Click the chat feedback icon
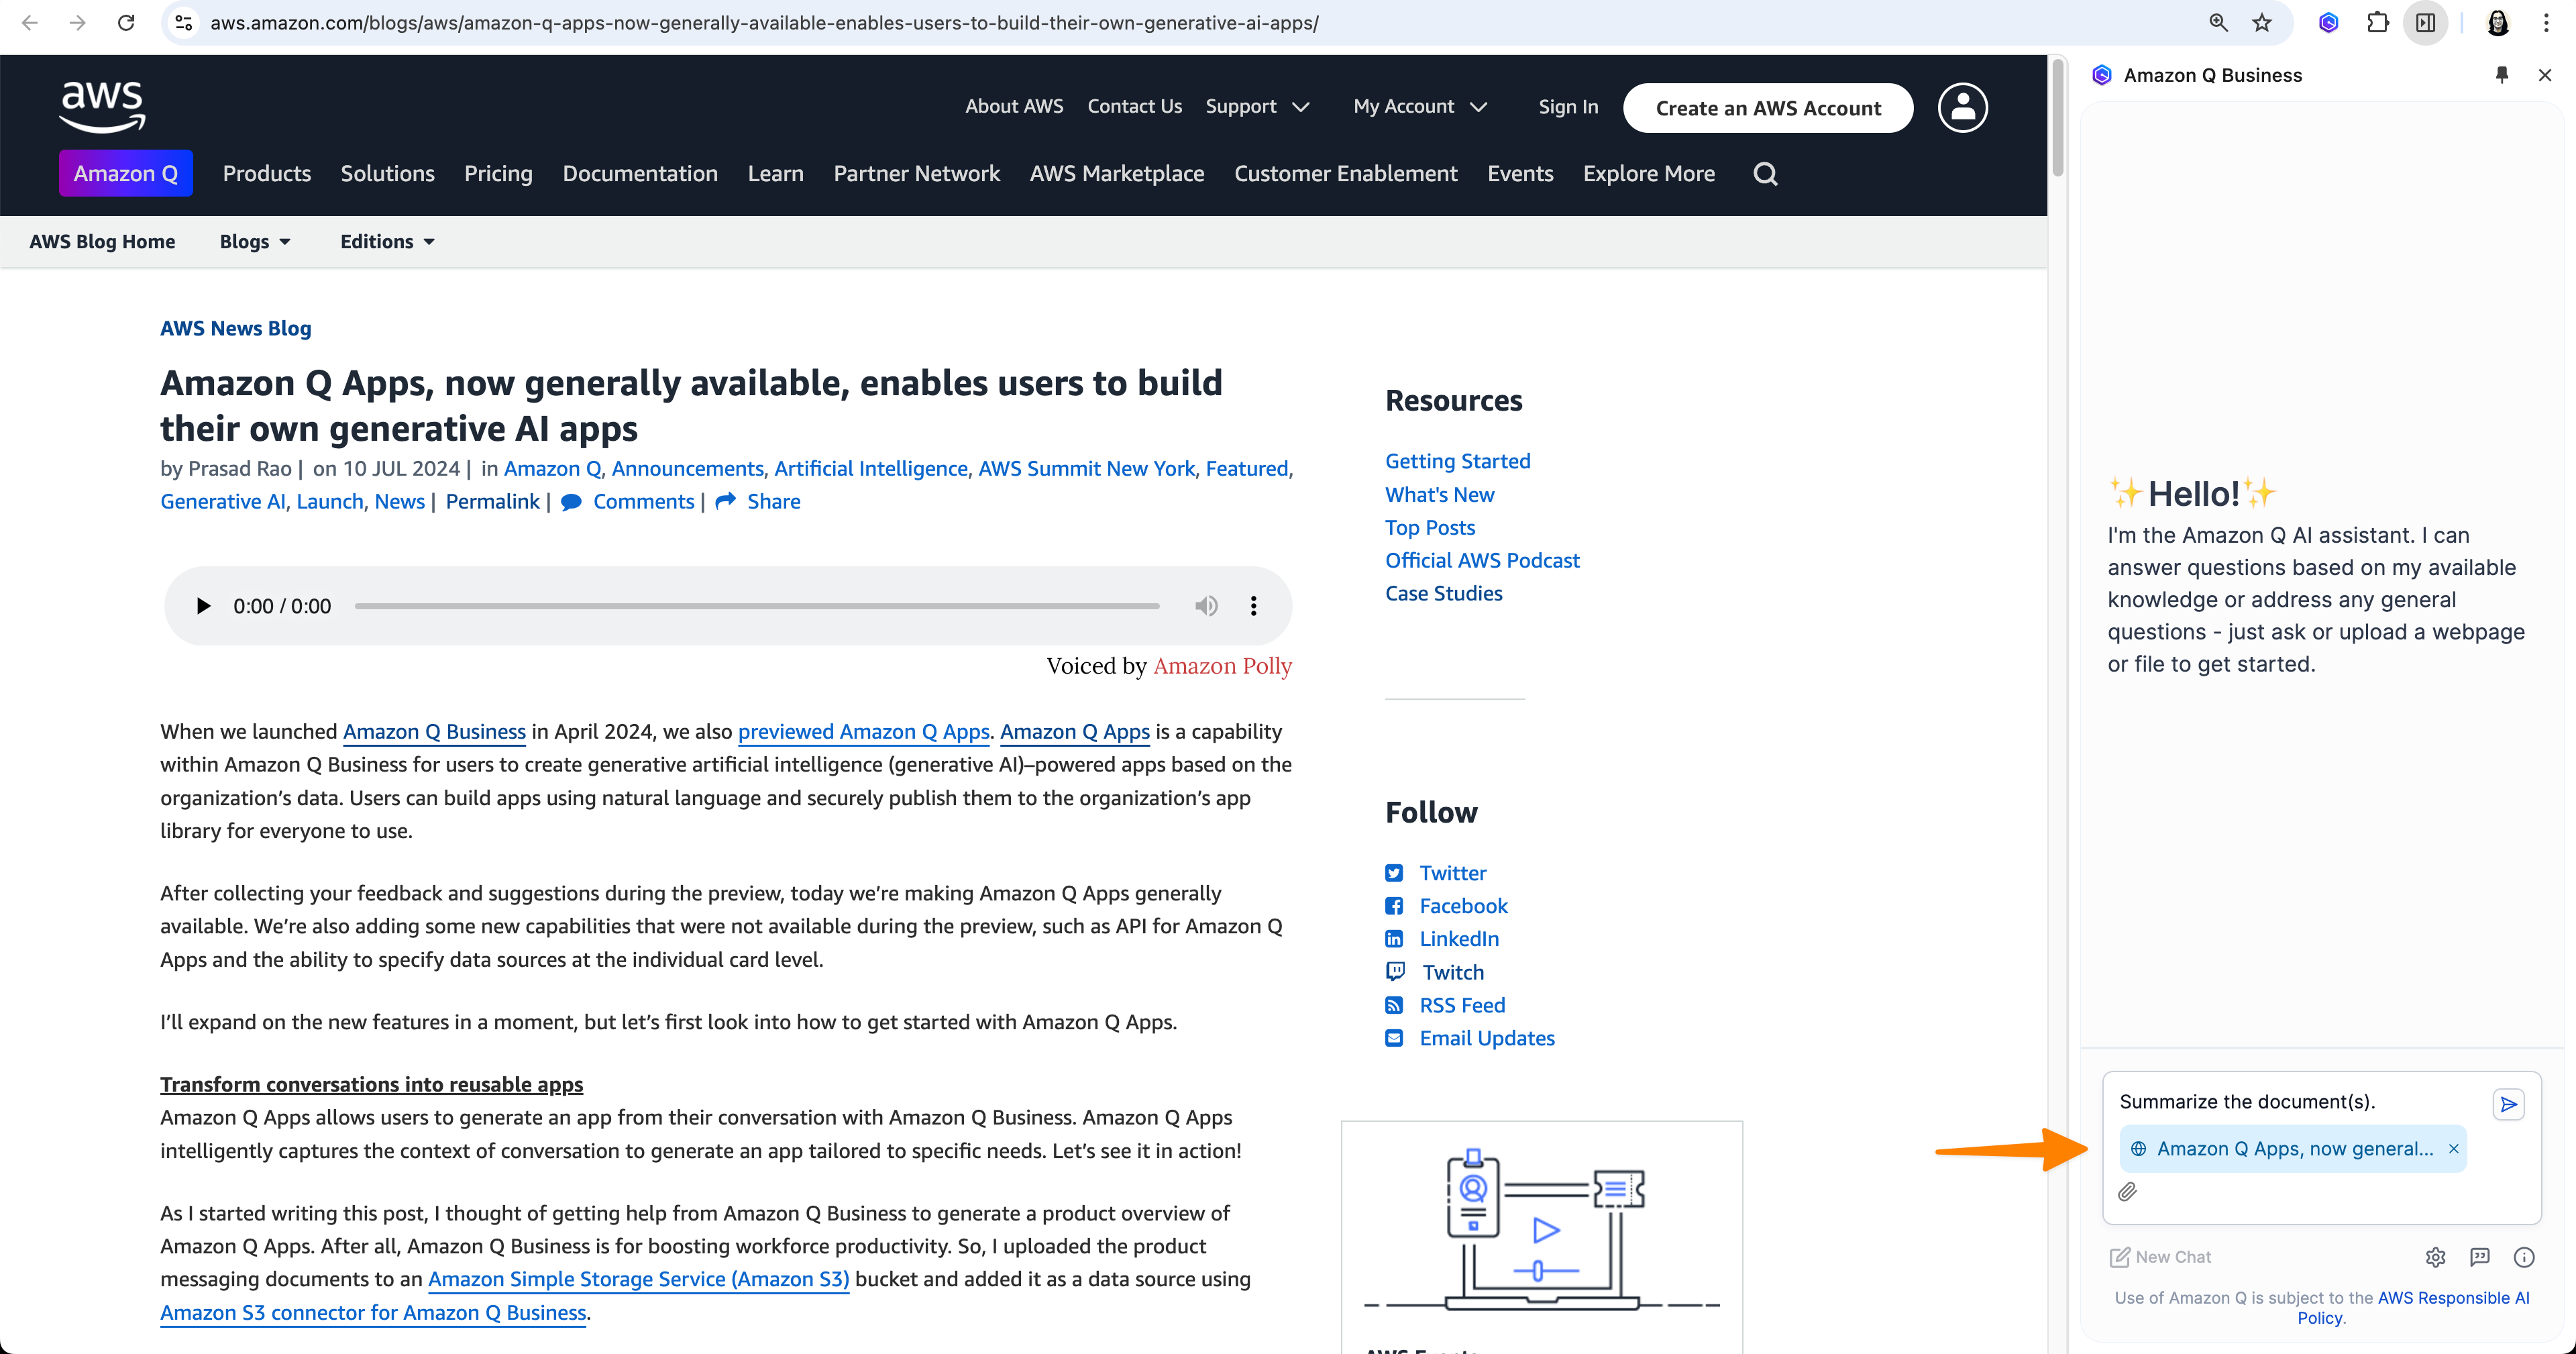Screen dimensions: 2576x1354 pyautogui.click(x=2479, y=1257)
